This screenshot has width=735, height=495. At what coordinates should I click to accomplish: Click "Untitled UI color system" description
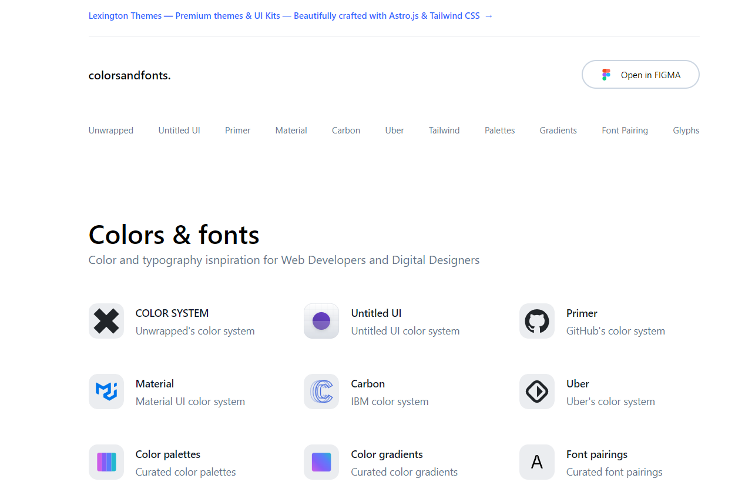click(x=405, y=331)
